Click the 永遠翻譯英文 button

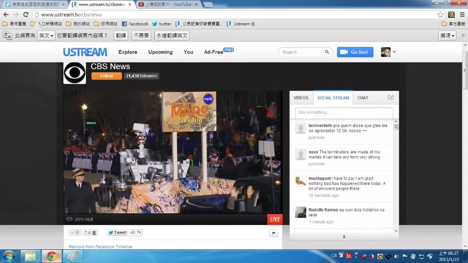pos(172,36)
